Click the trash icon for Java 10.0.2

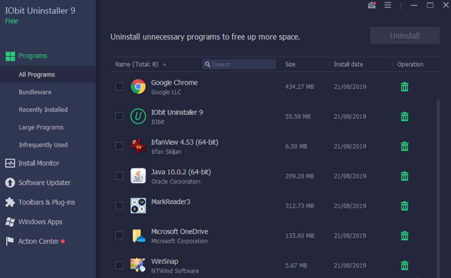click(404, 176)
